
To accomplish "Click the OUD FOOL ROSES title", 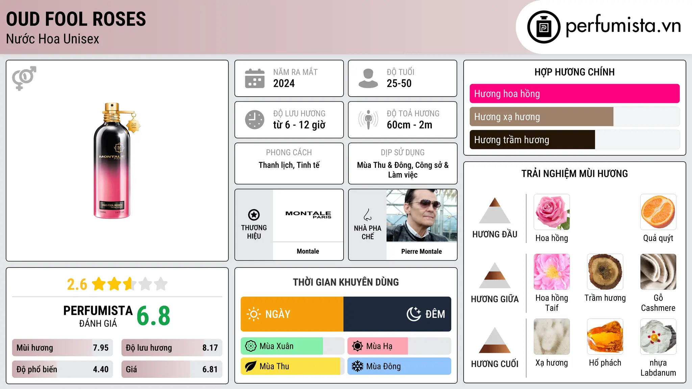I will tap(76, 19).
